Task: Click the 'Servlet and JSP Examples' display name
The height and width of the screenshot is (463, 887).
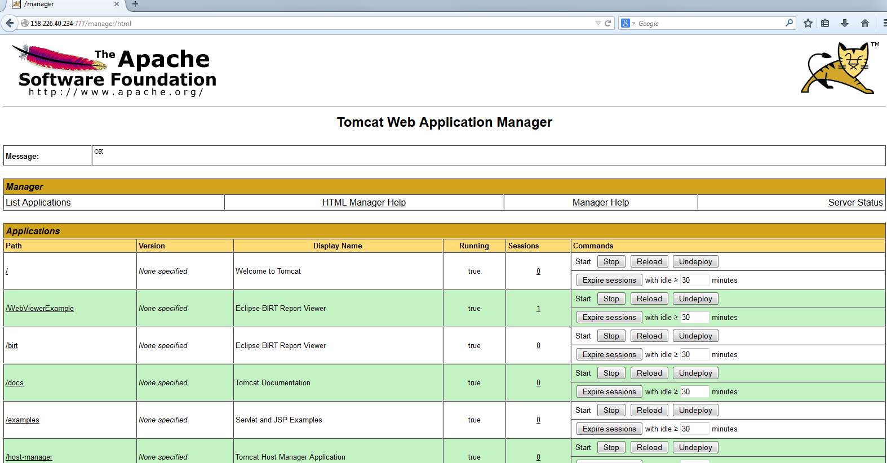Action: pos(279,420)
